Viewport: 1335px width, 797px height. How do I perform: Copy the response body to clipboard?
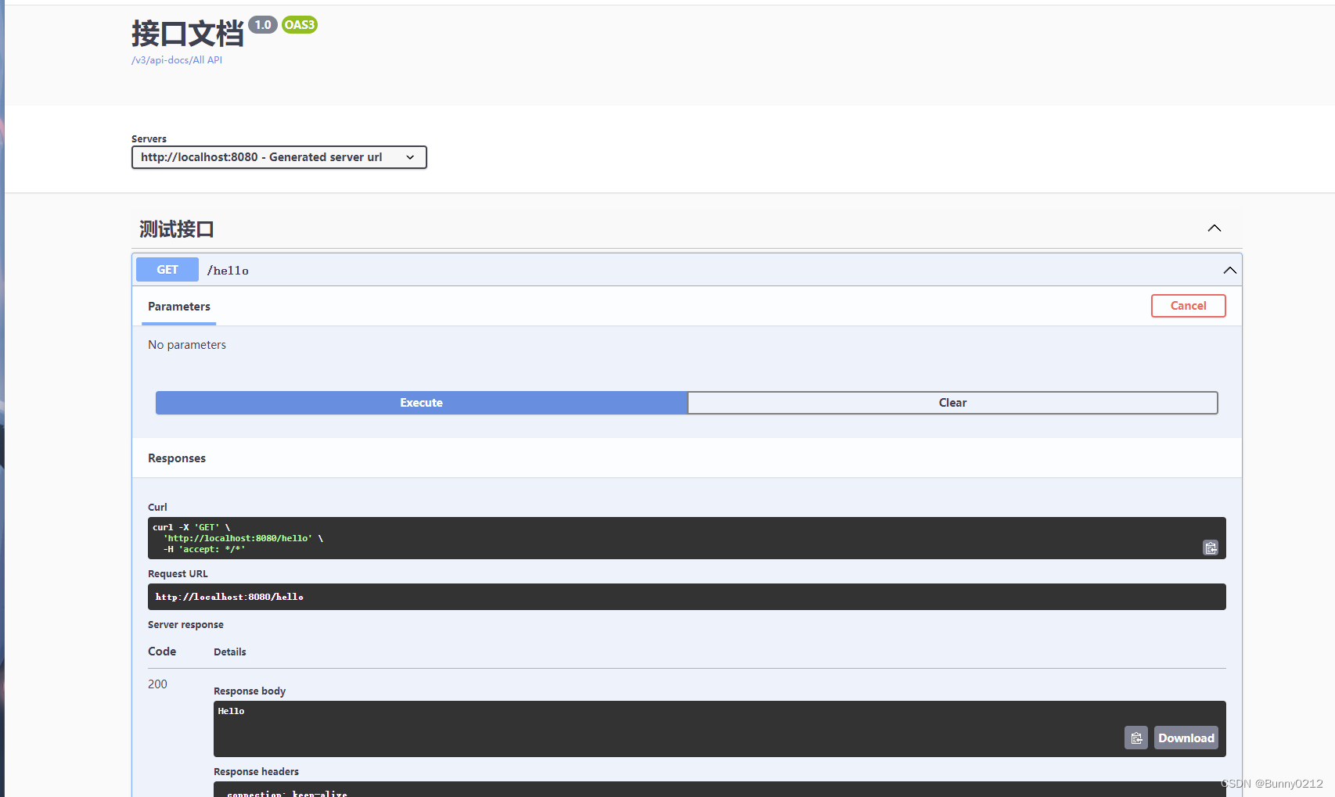click(x=1136, y=738)
